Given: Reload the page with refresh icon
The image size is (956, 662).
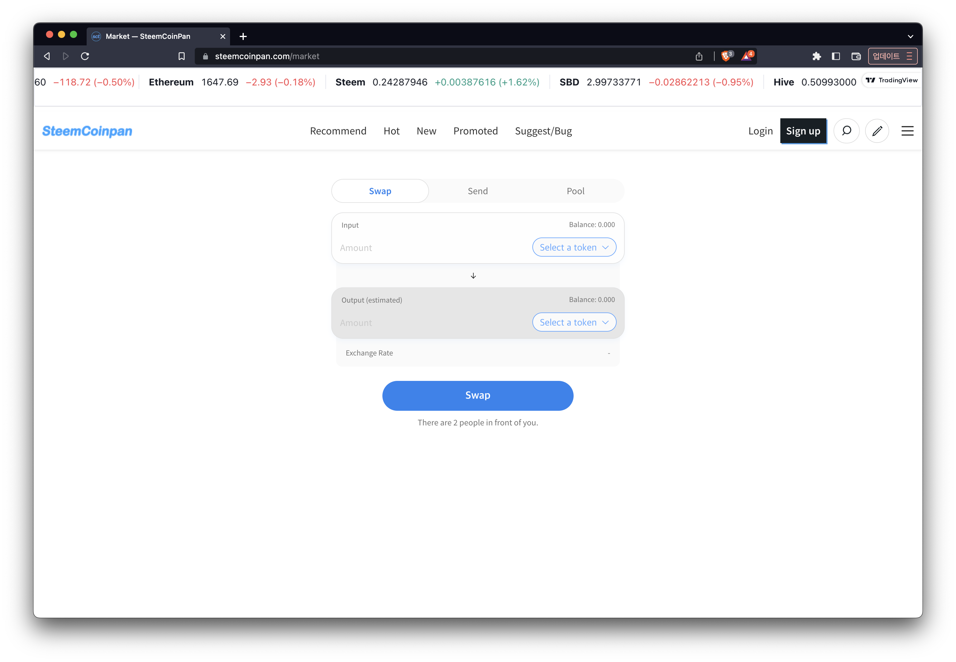Looking at the screenshot, I should click(85, 56).
